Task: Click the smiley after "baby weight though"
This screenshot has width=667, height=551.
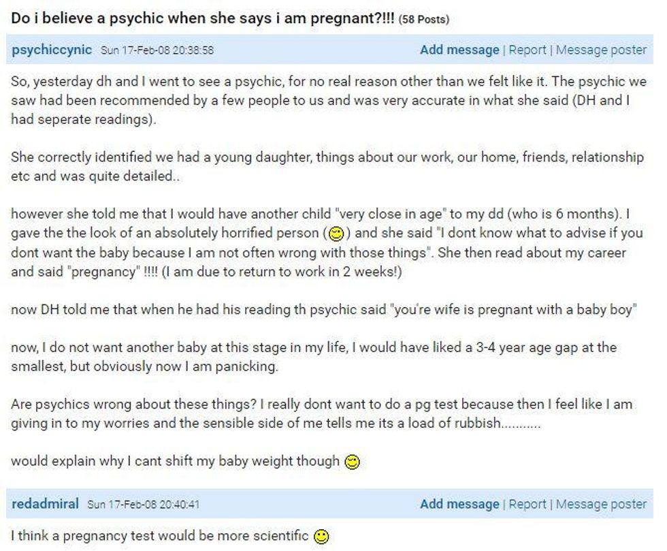Action: pos(352,462)
